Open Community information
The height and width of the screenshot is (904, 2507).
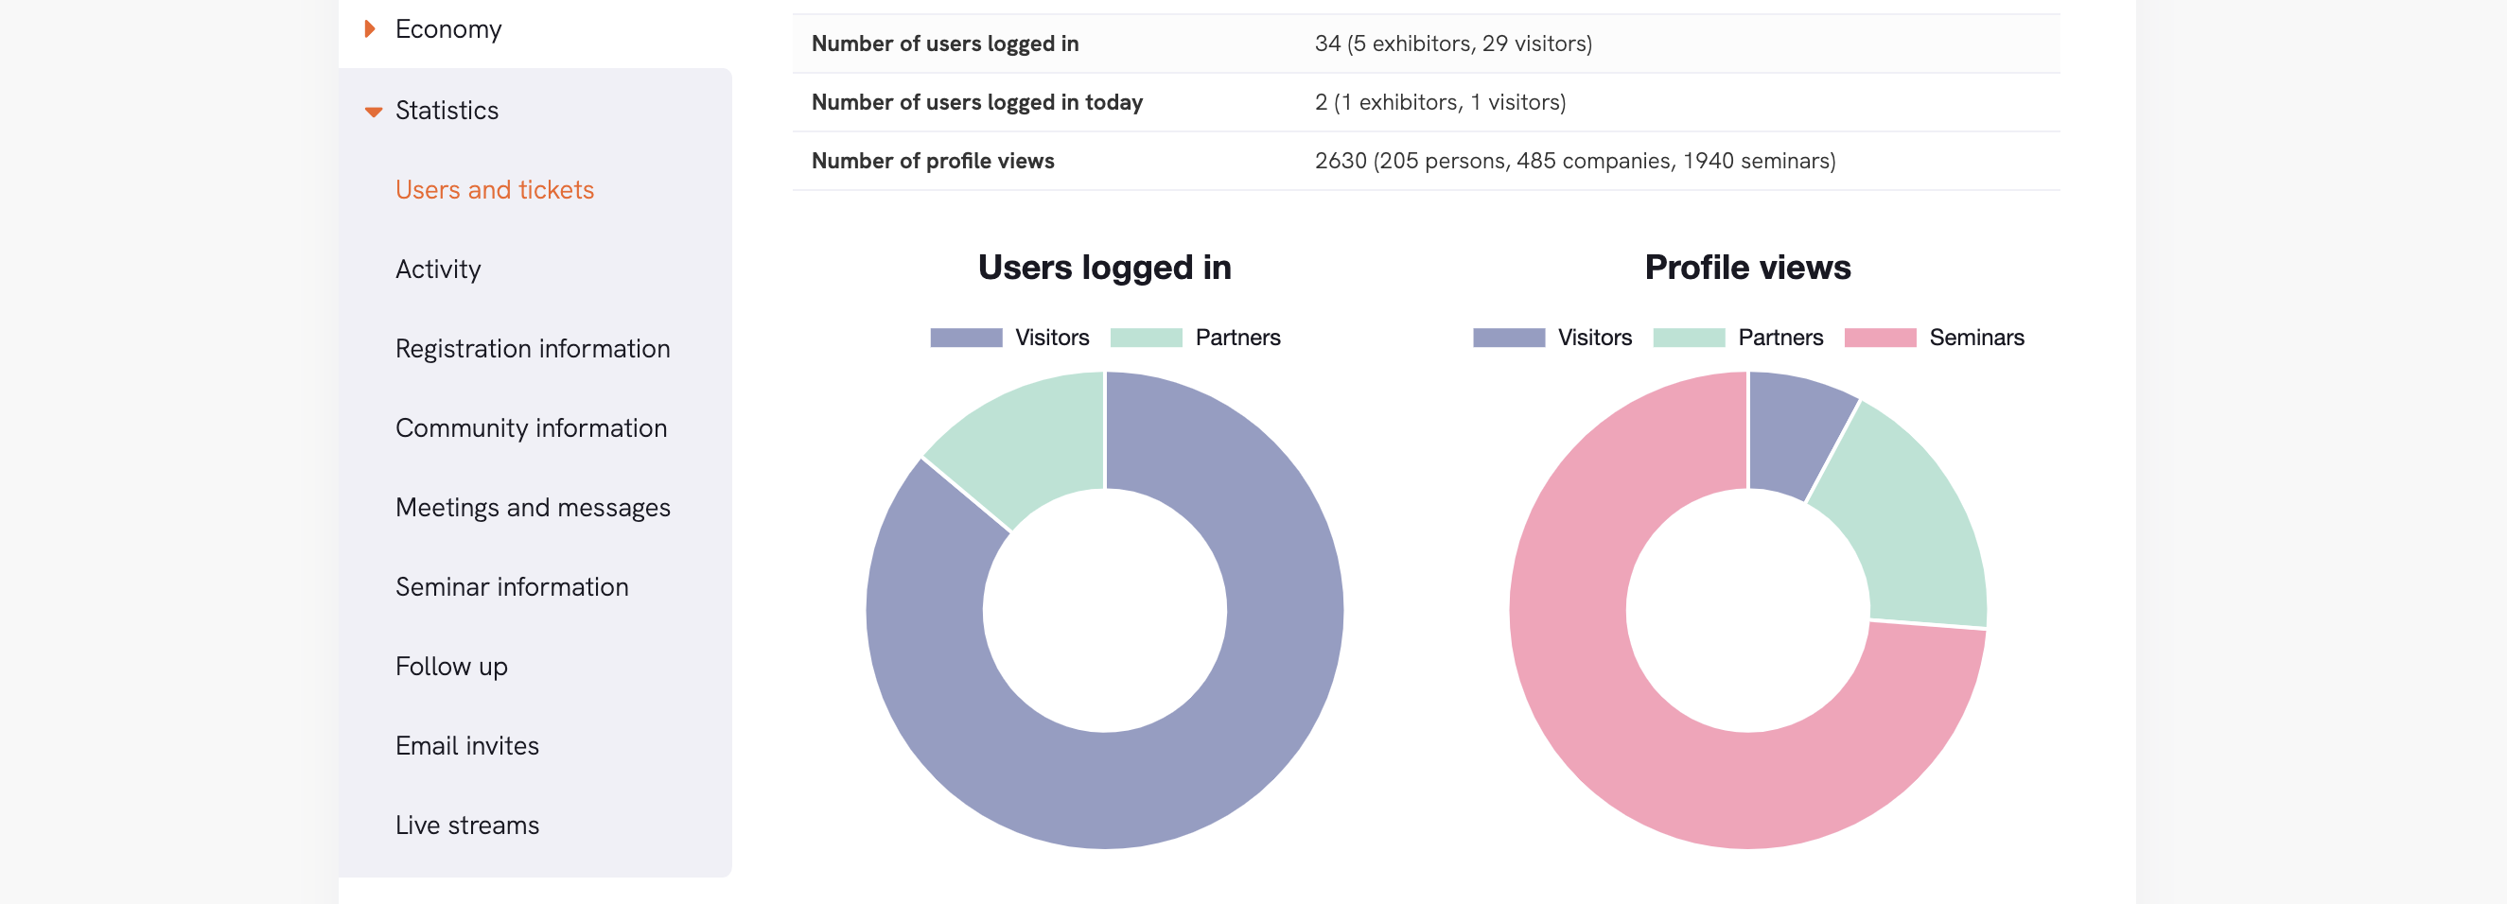point(531,428)
